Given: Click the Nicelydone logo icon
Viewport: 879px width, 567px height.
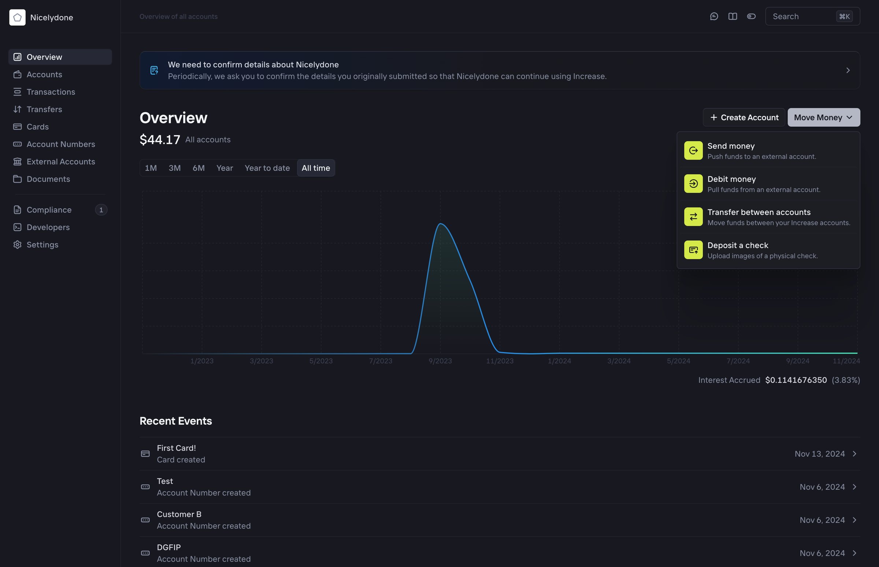Looking at the screenshot, I should pyautogui.click(x=17, y=17).
